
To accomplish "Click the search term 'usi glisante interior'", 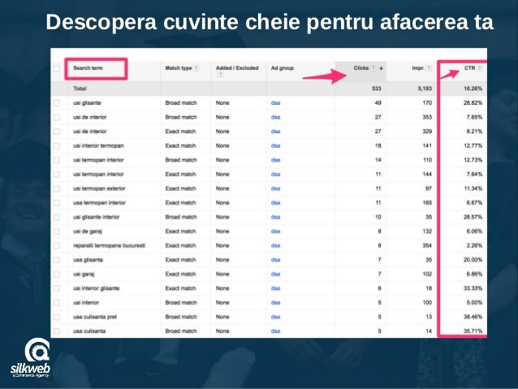I will (97, 217).
